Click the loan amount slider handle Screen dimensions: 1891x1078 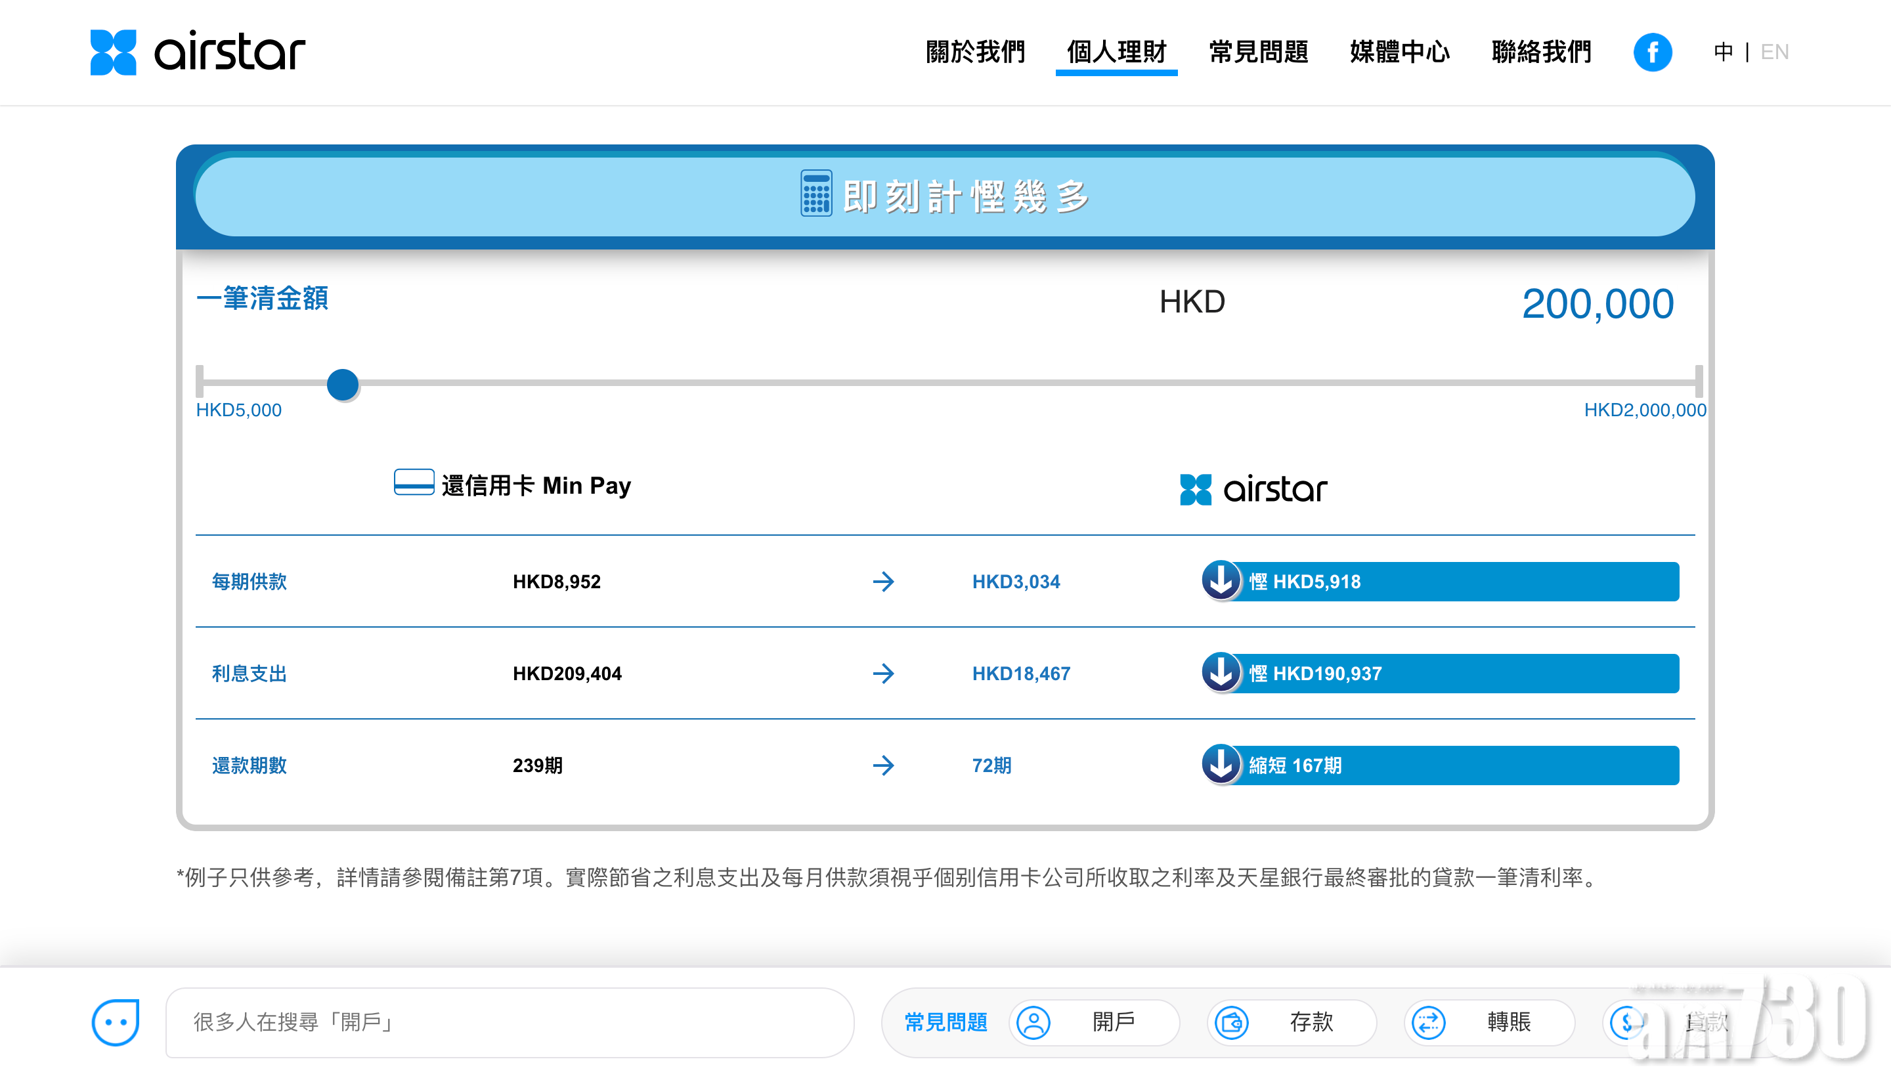[343, 384]
